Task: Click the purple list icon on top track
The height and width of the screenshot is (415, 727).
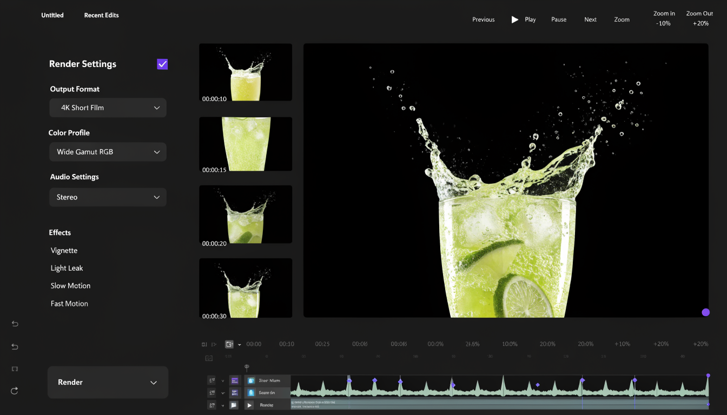Action: [235, 380]
